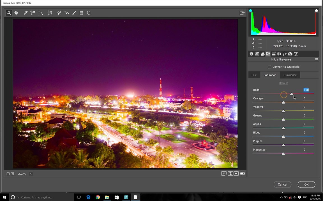Viewport: 323px width, 201px height.
Task: Open the HSL / Grayscale panel tab
Action: point(268,54)
